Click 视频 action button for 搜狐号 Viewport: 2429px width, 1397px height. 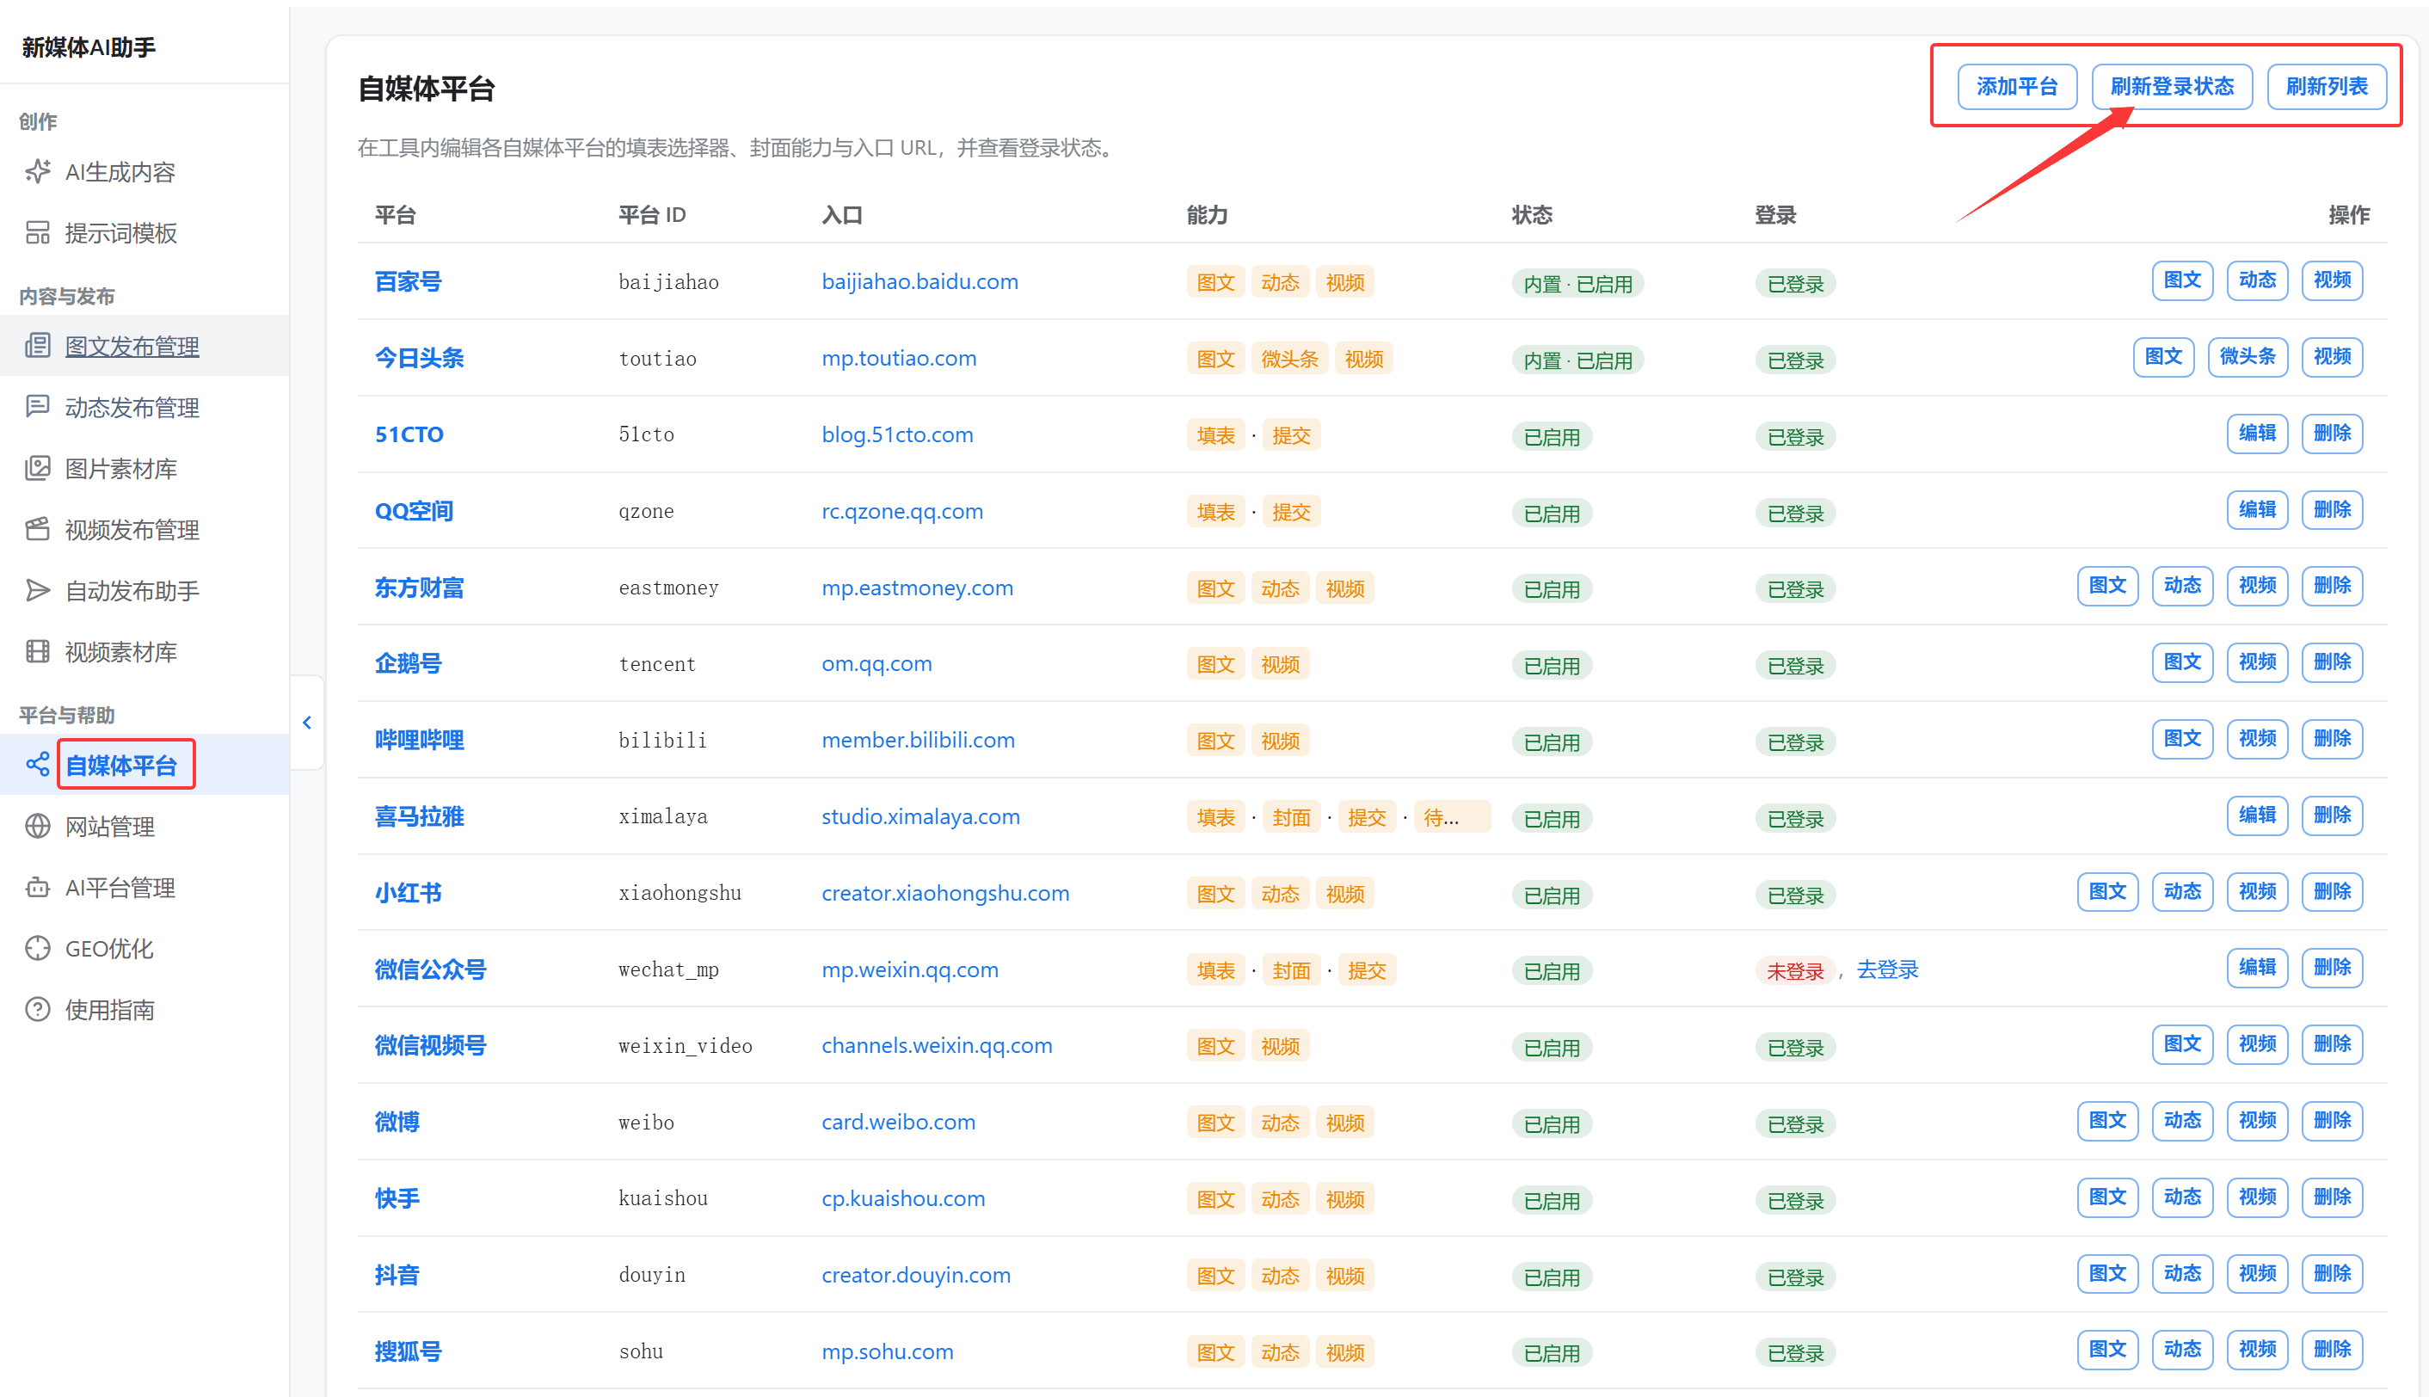[2256, 1349]
